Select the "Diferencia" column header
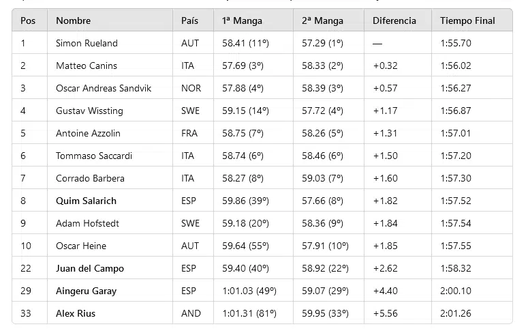 click(394, 20)
